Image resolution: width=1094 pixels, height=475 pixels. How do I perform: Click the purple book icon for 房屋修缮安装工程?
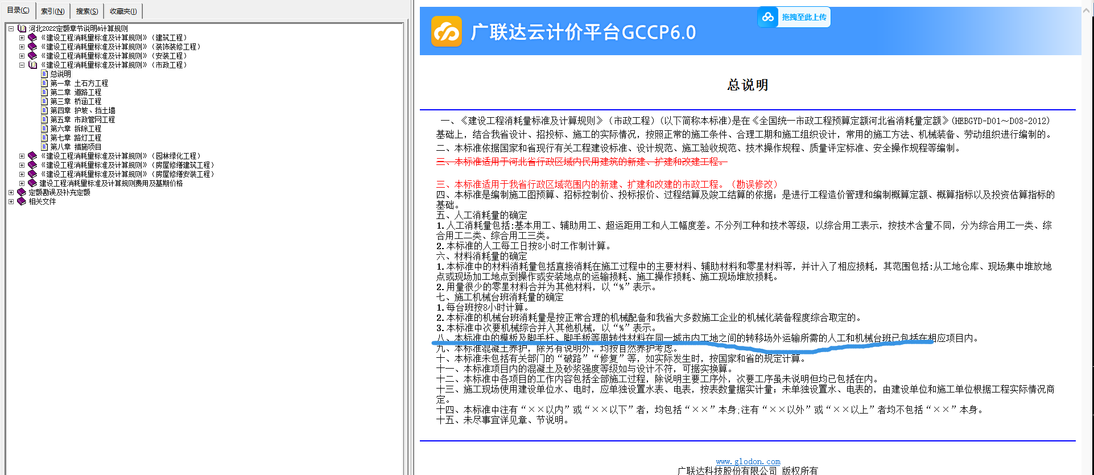point(32,174)
